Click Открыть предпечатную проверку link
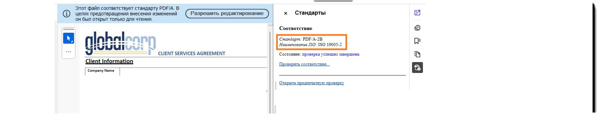 312,83
